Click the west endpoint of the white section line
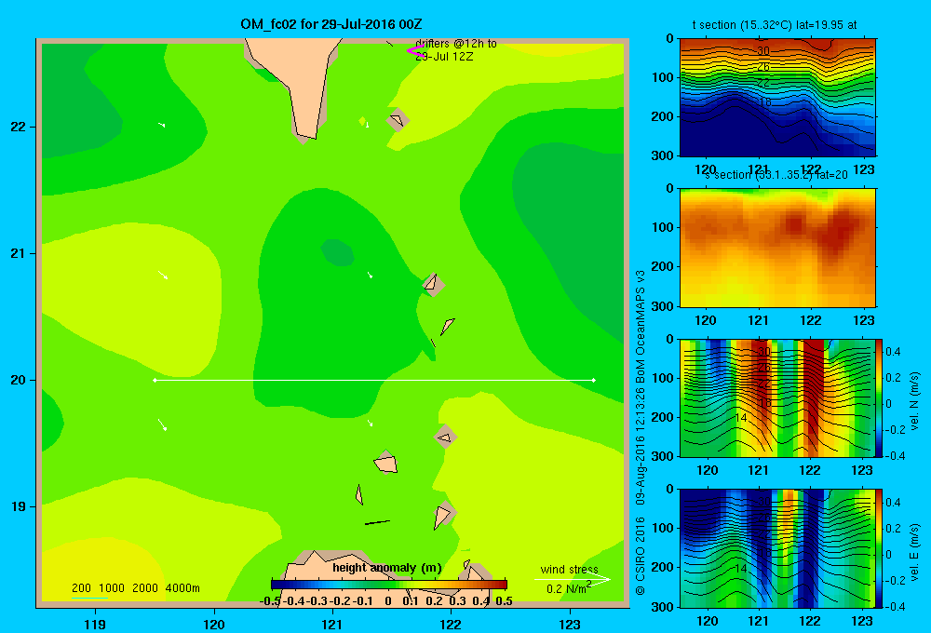931x633 pixels. pyautogui.click(x=155, y=380)
